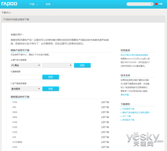Screen dimensions: 167x151
Task: Click the China flag region icon
Action: pos(156,4)
